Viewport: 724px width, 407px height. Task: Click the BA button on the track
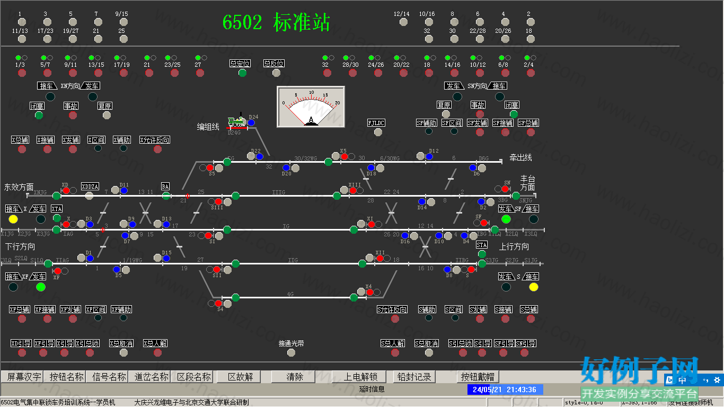pos(166,196)
